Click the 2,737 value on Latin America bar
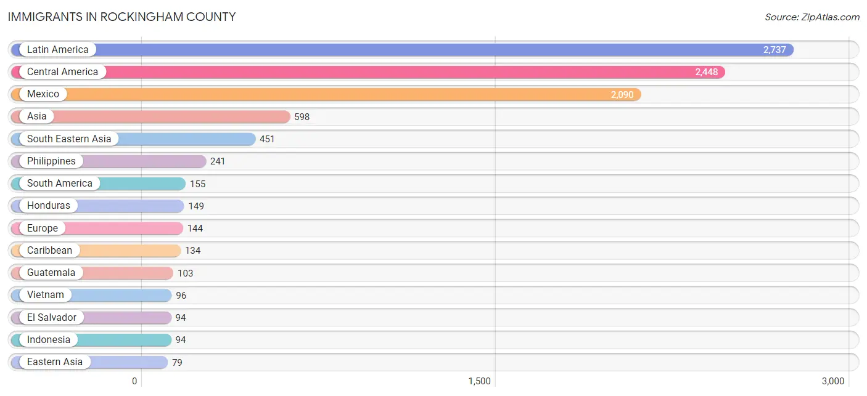The height and width of the screenshot is (396, 867). click(x=775, y=50)
